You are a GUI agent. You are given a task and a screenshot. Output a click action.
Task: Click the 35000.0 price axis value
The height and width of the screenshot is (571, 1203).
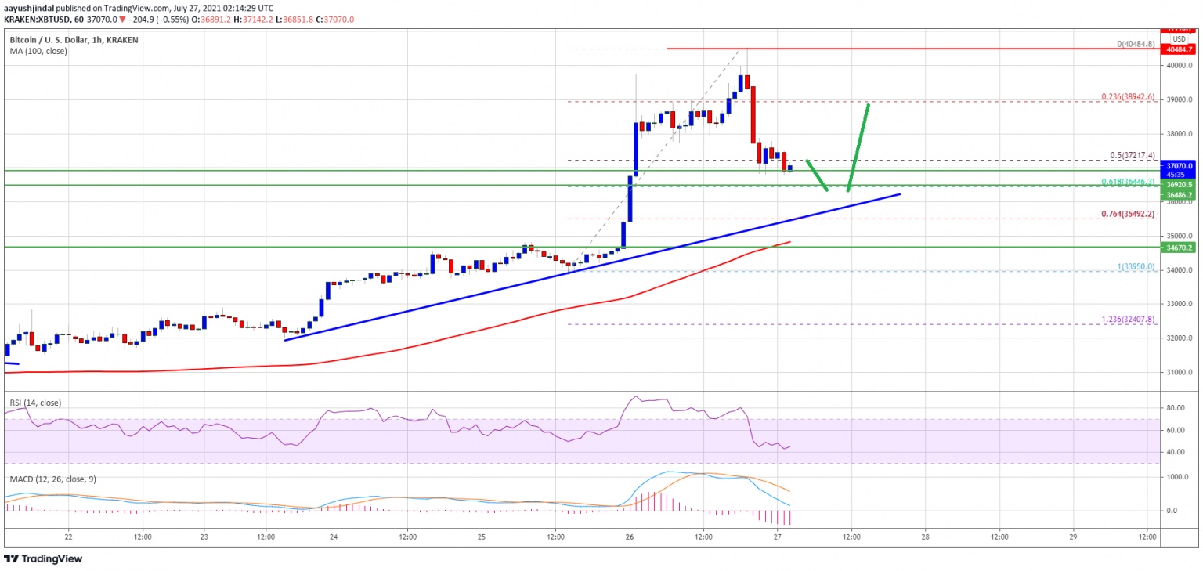(1180, 237)
